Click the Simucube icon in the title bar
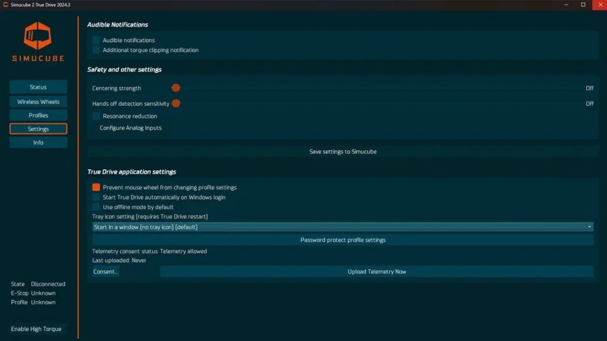Viewport: 607px width, 341px height. point(5,5)
